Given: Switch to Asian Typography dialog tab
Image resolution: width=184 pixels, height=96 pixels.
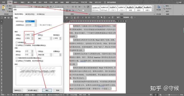Looking at the screenshot, I should point(41,14).
